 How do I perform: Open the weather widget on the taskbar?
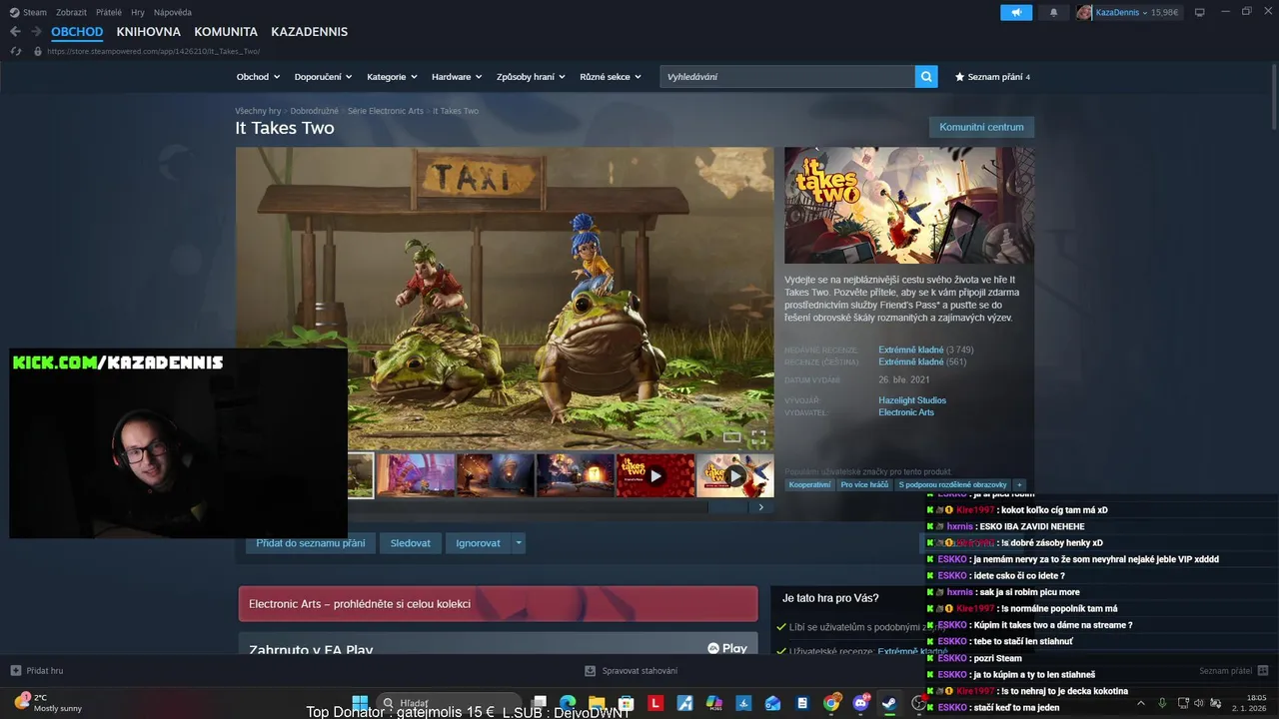(48, 703)
